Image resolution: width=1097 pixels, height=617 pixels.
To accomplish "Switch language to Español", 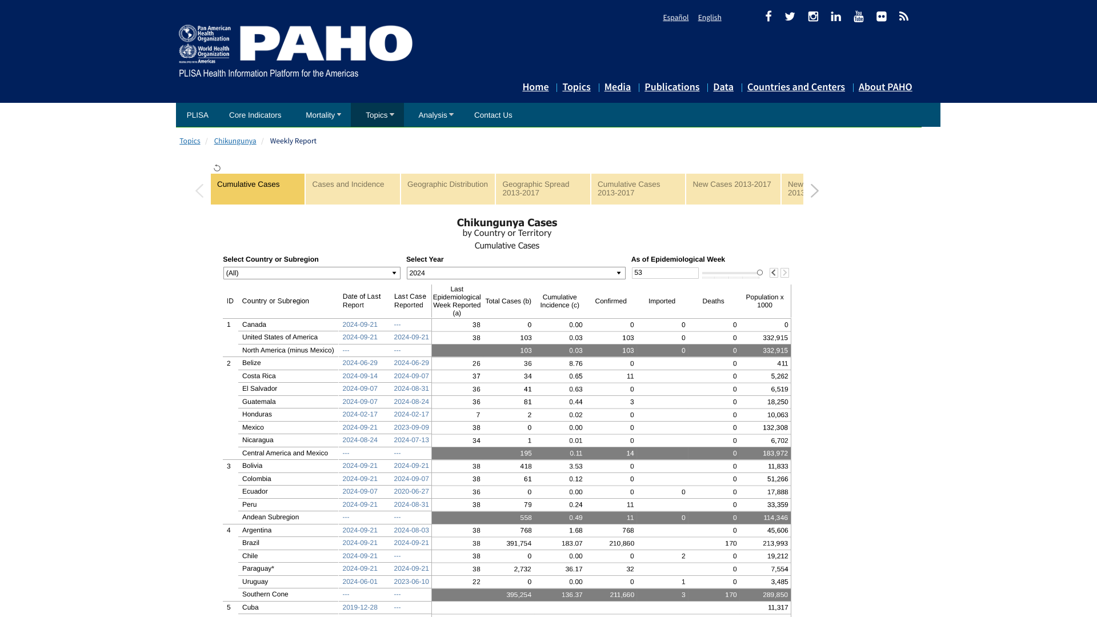I will coord(675,18).
